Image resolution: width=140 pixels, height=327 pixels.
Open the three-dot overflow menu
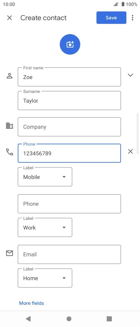pyautogui.click(x=133, y=18)
